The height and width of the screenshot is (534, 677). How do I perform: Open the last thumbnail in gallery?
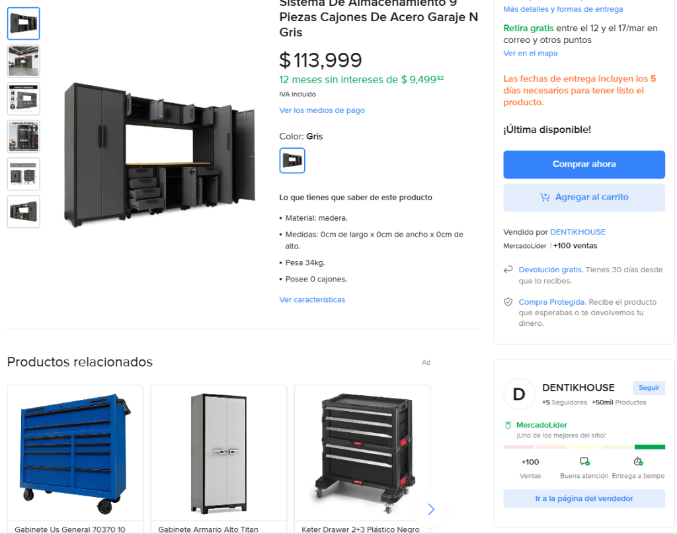click(24, 211)
